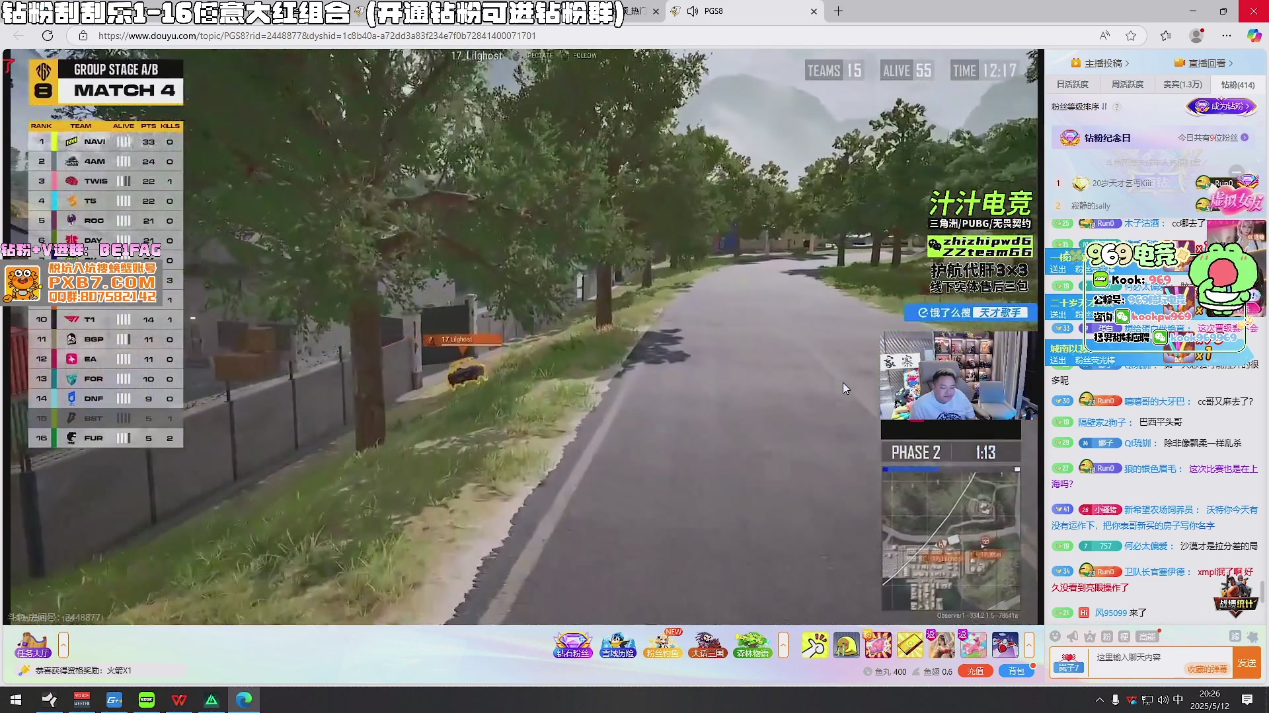1269x713 pixels.
Task: Select the golden ticket gift icon
Action: click(x=910, y=645)
